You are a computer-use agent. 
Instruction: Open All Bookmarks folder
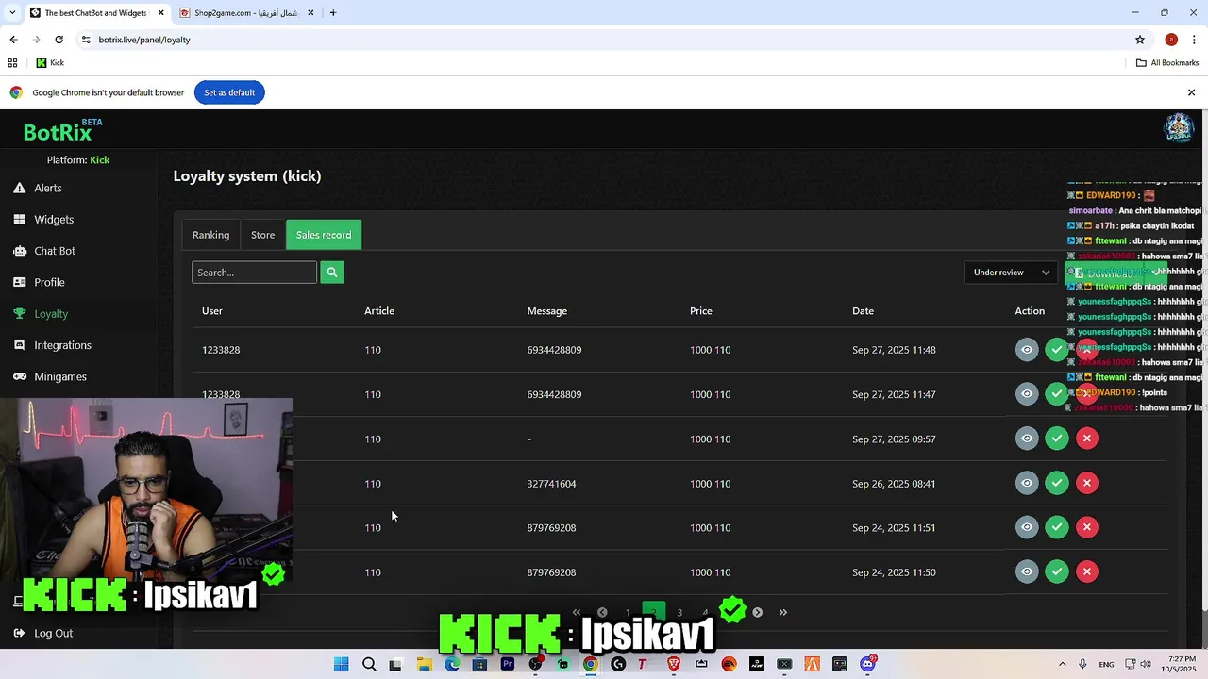pos(1167,63)
